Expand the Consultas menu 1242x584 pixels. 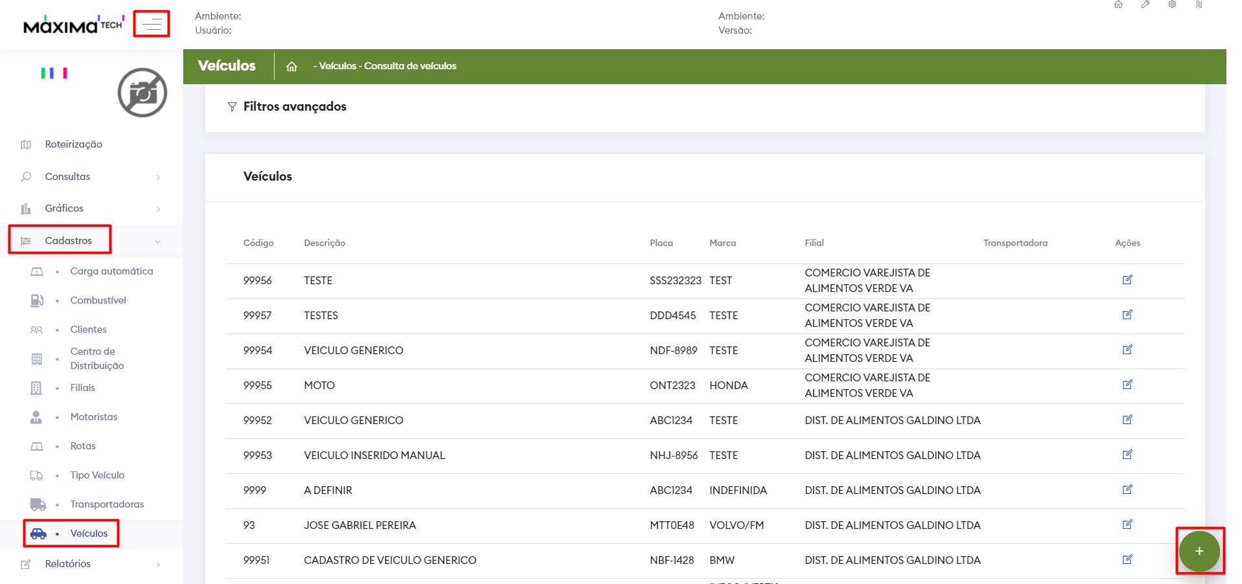(67, 177)
